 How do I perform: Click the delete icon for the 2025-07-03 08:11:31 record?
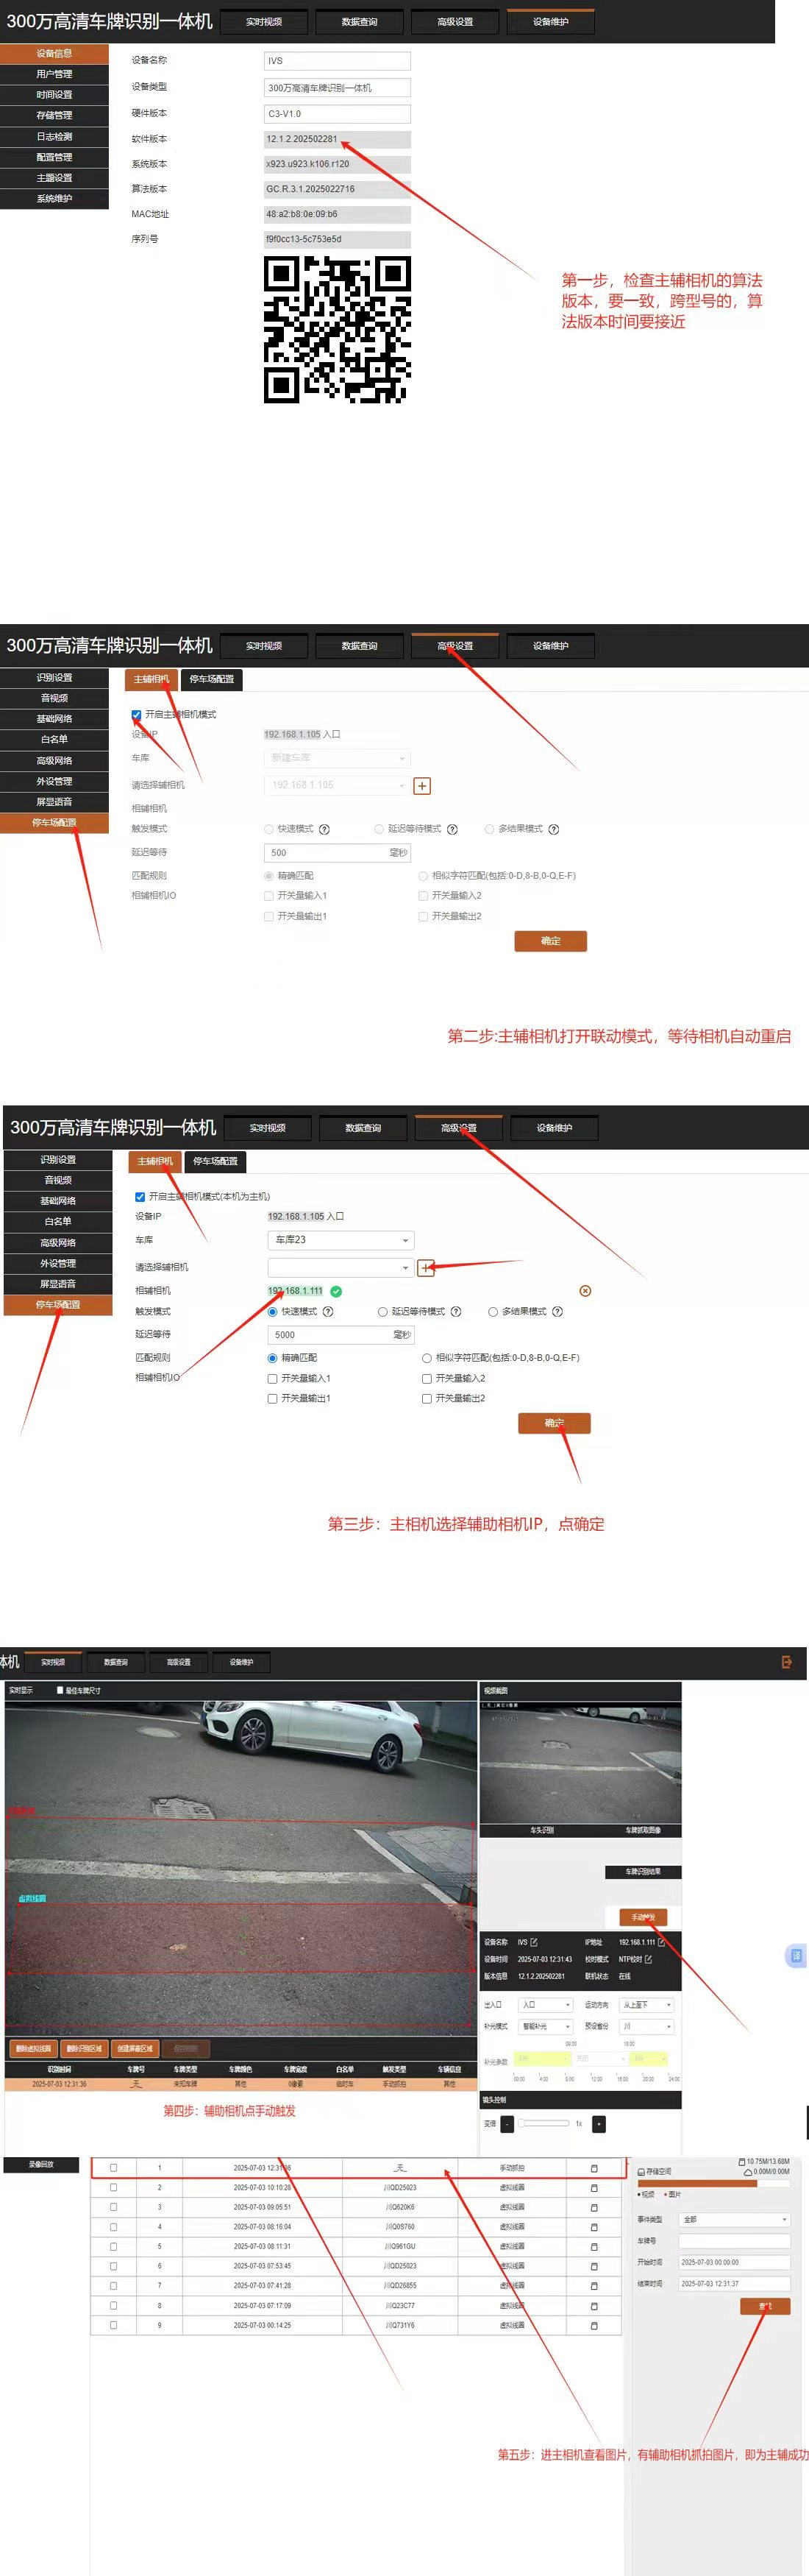[594, 2247]
